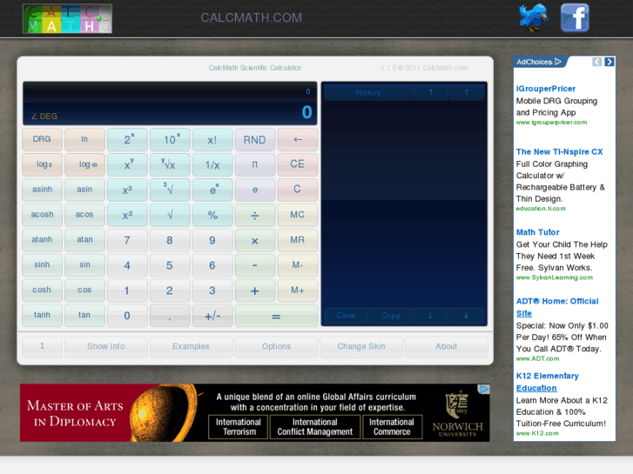Go to previous ad arrow
Image resolution: width=633 pixels, height=474 pixels.
click(597, 62)
